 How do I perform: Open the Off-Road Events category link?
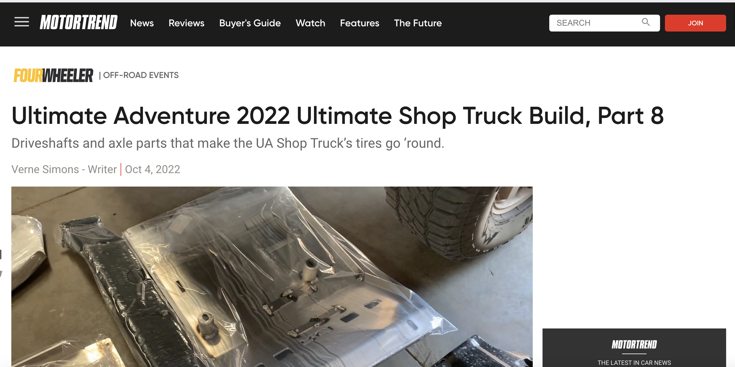(x=141, y=75)
